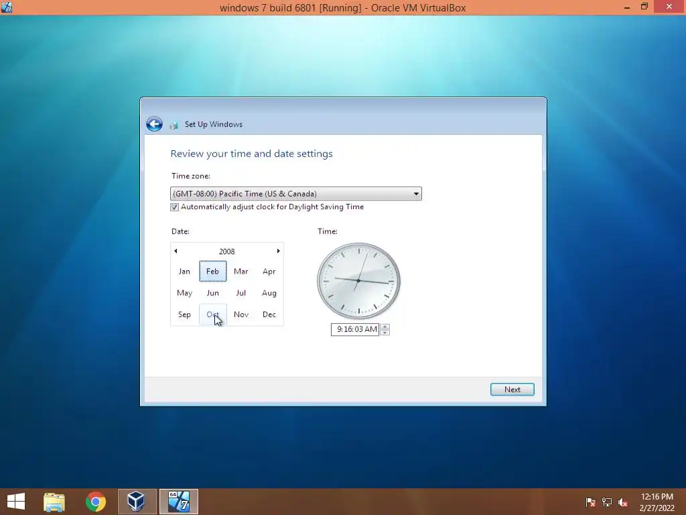Open the Windows Start button
Screen dimensions: 686x515
point(16,502)
